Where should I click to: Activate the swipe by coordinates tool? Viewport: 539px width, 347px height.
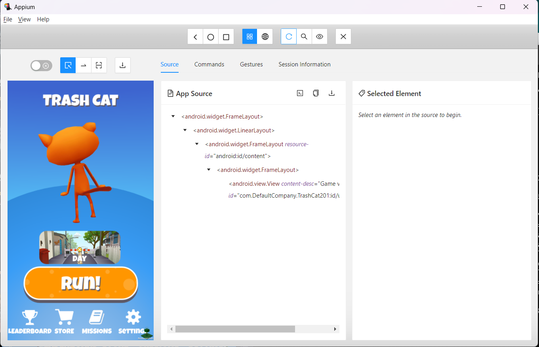pos(83,65)
